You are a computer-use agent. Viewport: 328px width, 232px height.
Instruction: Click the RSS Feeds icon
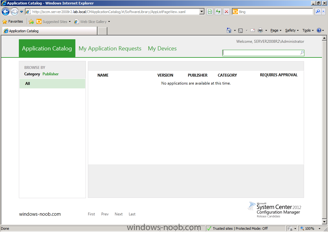(240, 31)
